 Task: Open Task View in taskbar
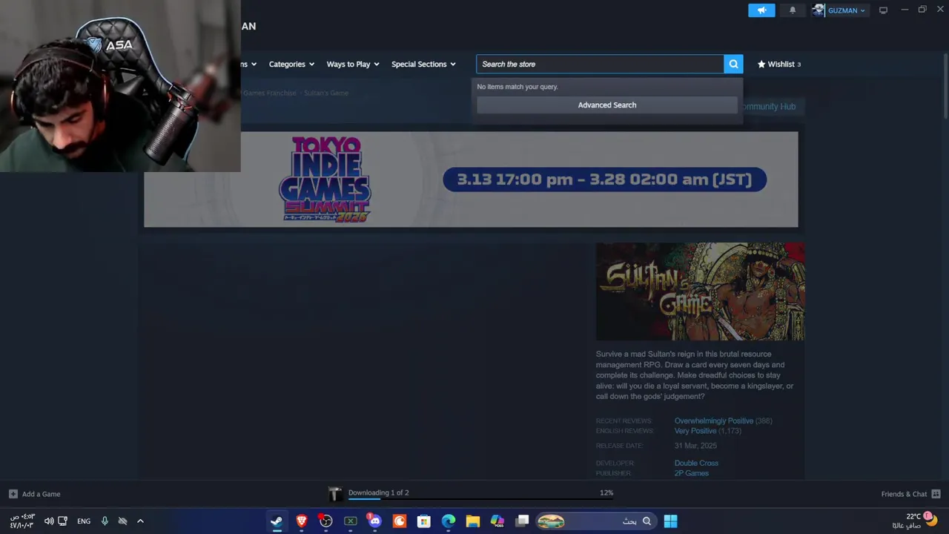[x=522, y=521]
